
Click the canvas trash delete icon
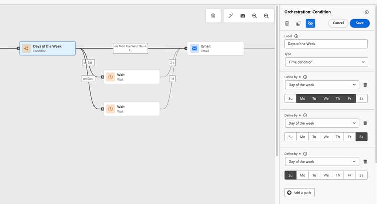(x=213, y=16)
